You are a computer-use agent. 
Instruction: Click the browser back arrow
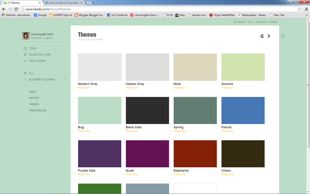click(3, 9)
